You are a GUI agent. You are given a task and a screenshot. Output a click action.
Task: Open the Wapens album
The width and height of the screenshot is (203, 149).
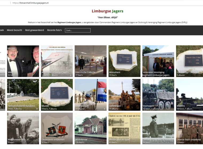tap(190, 95)
